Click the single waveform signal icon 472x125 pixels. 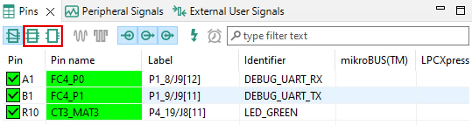[80, 36]
